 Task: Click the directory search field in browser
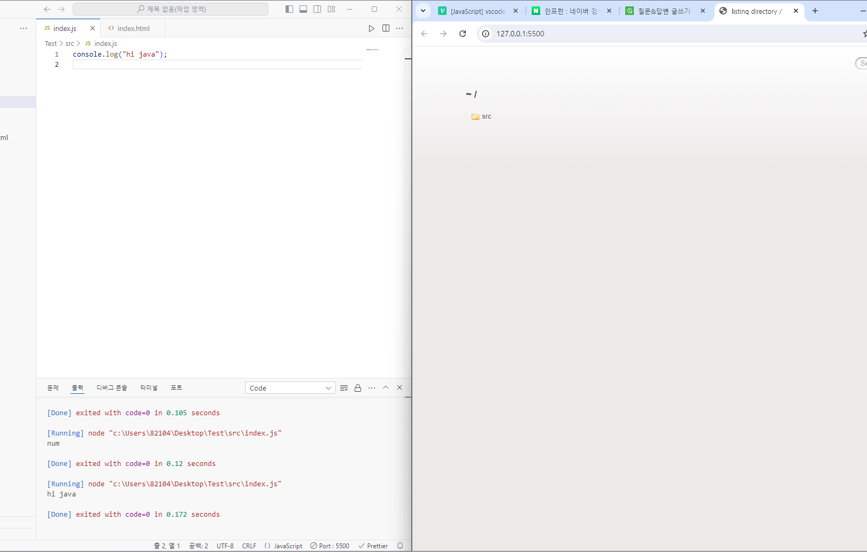861,63
